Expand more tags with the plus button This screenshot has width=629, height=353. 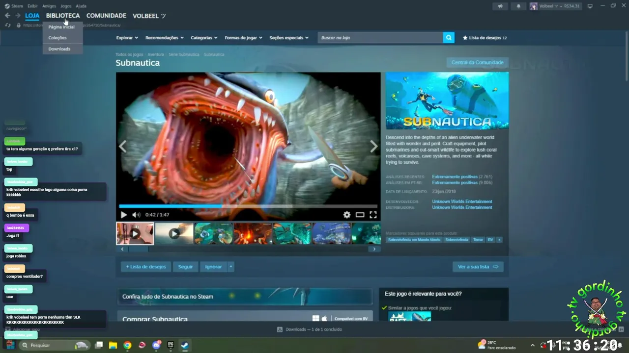click(499, 240)
